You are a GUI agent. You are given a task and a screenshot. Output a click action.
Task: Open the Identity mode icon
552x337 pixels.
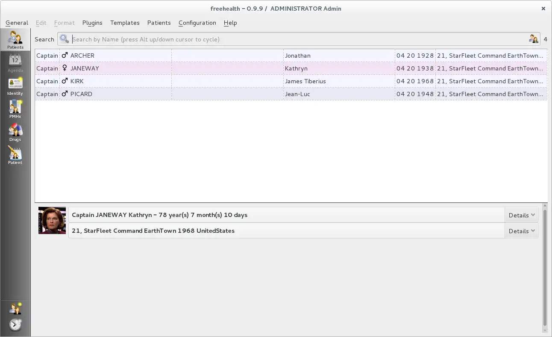pyautogui.click(x=15, y=86)
